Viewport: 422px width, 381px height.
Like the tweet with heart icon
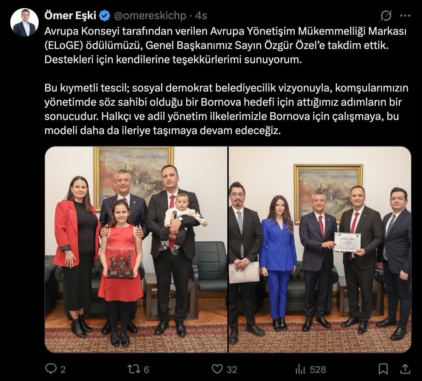click(x=217, y=369)
